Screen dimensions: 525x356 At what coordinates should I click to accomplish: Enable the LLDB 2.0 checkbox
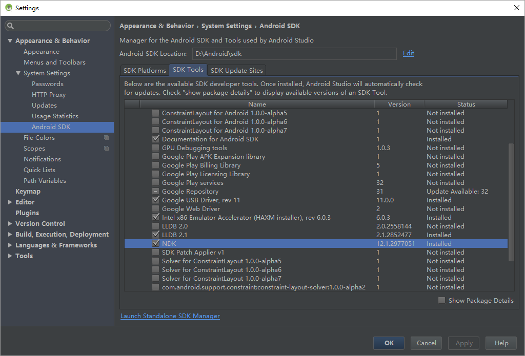tap(155, 226)
